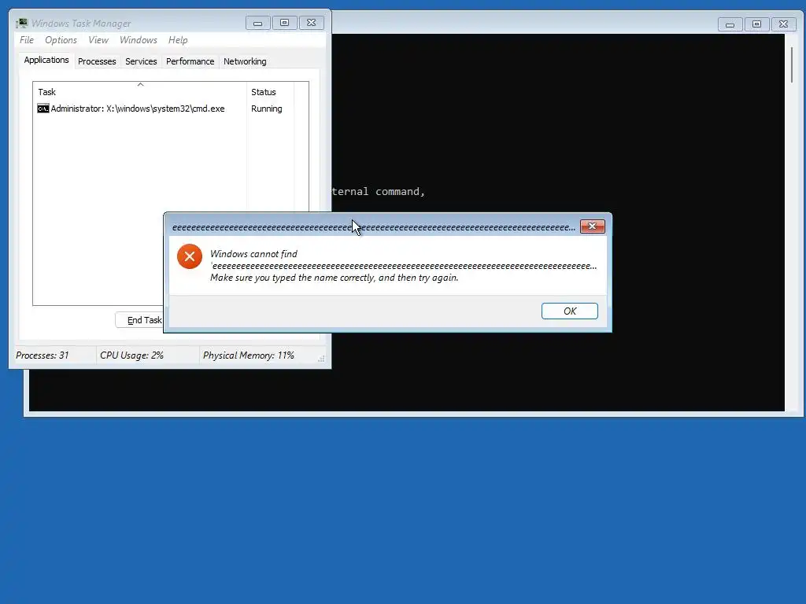This screenshot has width=806, height=604.
Task: Open the Help menu in Task Manager
Action: click(x=178, y=40)
